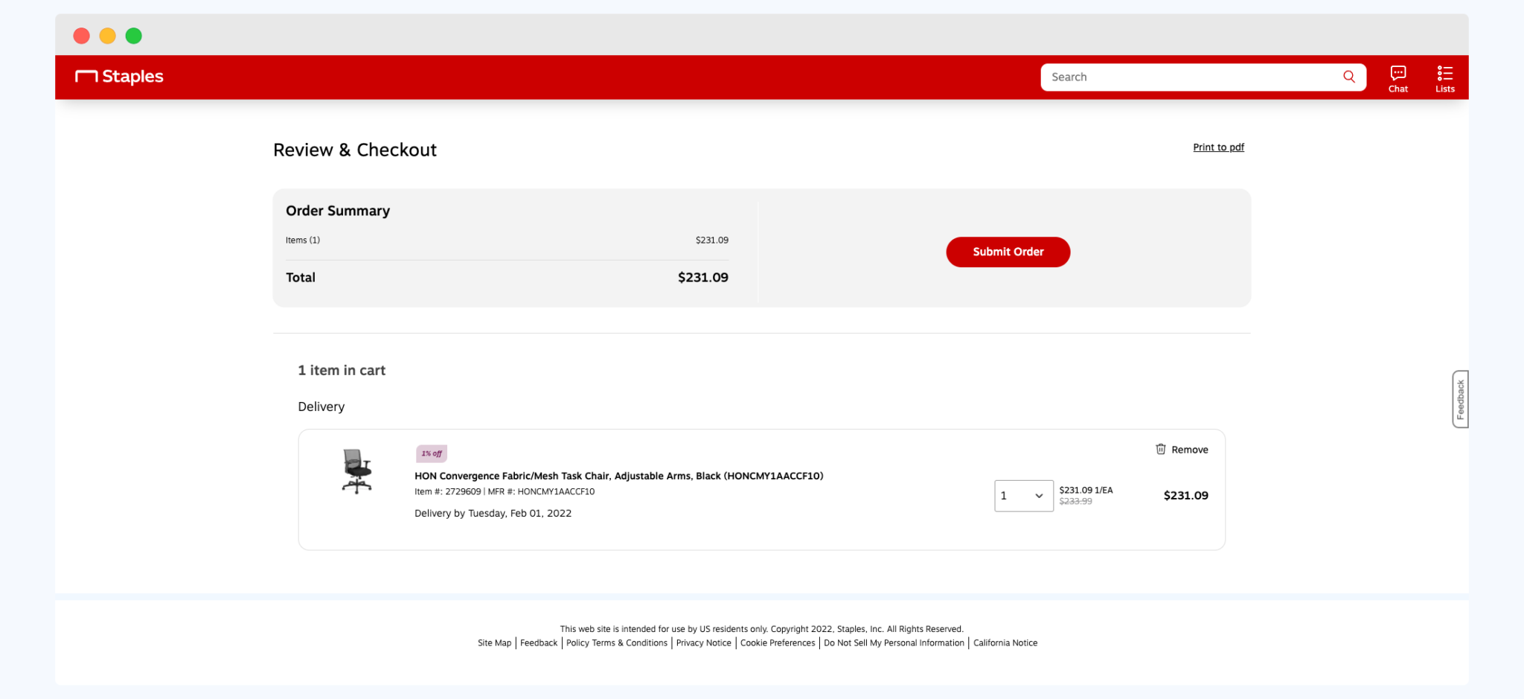The height and width of the screenshot is (699, 1524).
Task: Select the HON chair product thumbnail
Action: click(356, 471)
